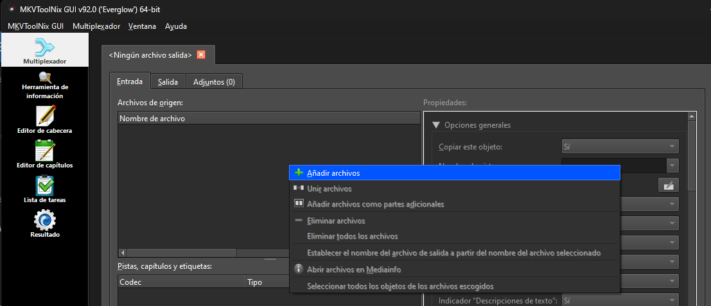Click the pencil edit button in Propiedades
The image size is (711, 306).
(x=669, y=185)
